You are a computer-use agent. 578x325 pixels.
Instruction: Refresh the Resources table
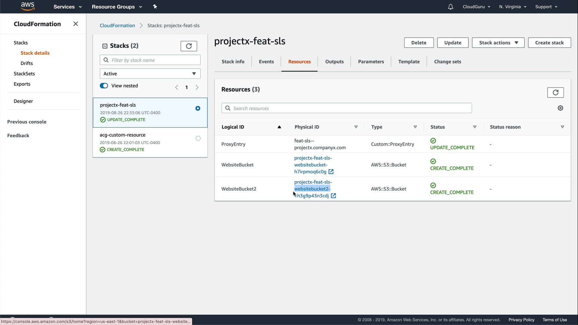pyautogui.click(x=555, y=92)
